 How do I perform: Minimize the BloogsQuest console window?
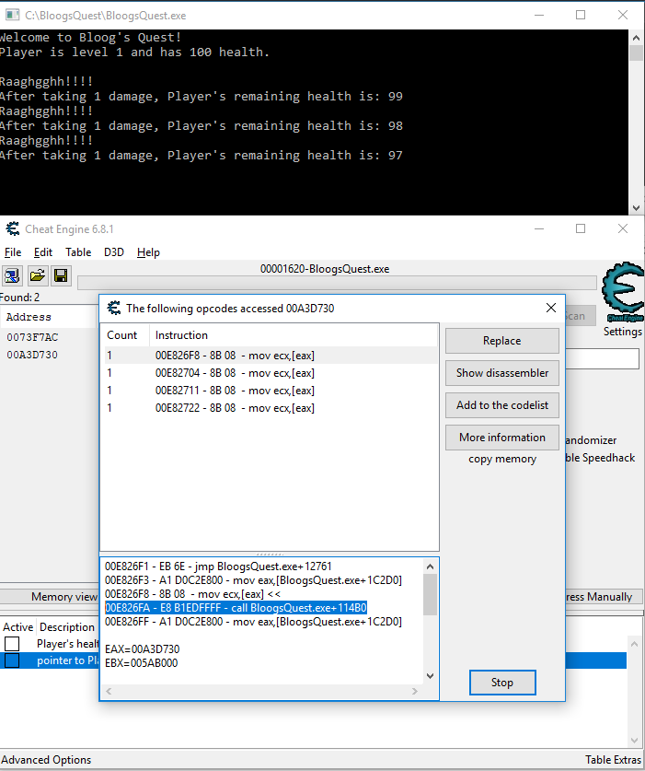coord(539,16)
